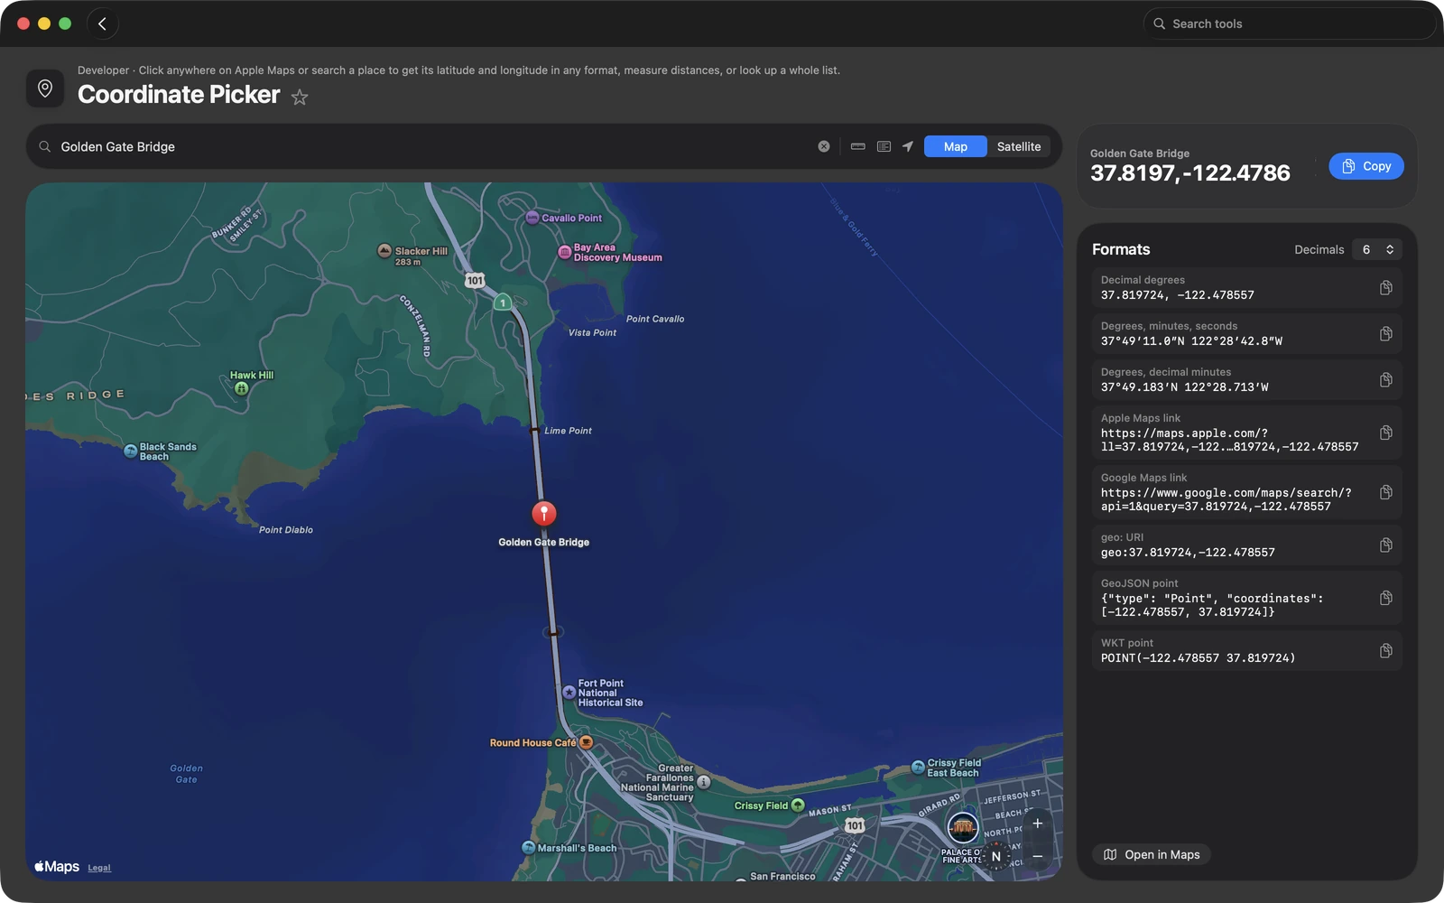1444x903 pixels.
Task: Open the batch list lookup tool
Action: pos(884,146)
